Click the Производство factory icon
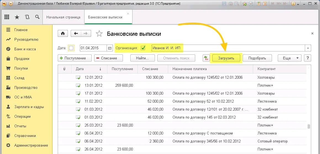The image size is (320, 154). pyautogui.click(x=8, y=87)
